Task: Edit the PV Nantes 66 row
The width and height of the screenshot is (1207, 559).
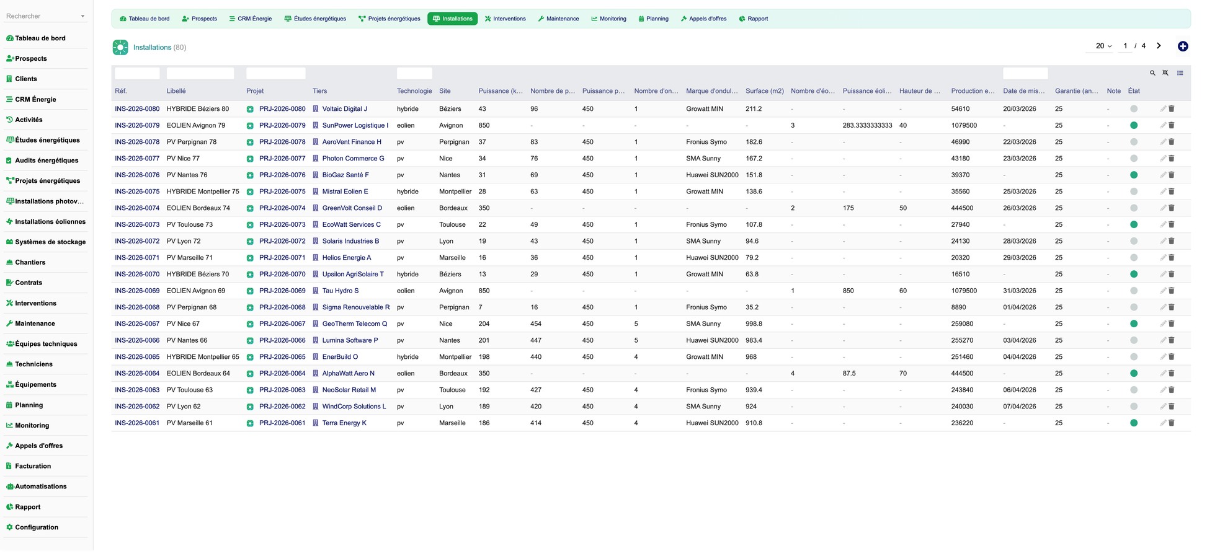Action: [1163, 341]
